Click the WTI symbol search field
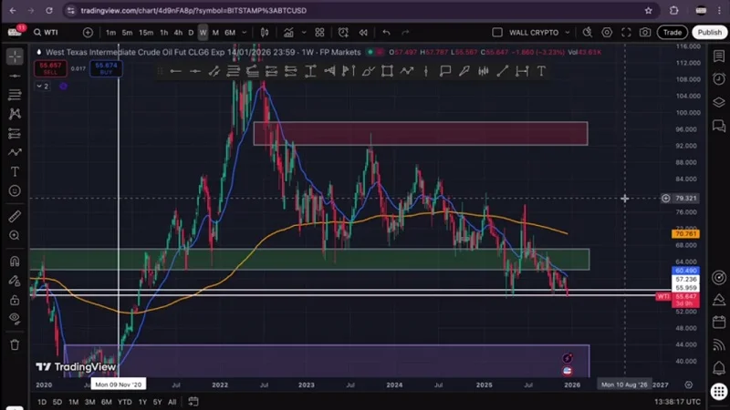 [x=57, y=32]
